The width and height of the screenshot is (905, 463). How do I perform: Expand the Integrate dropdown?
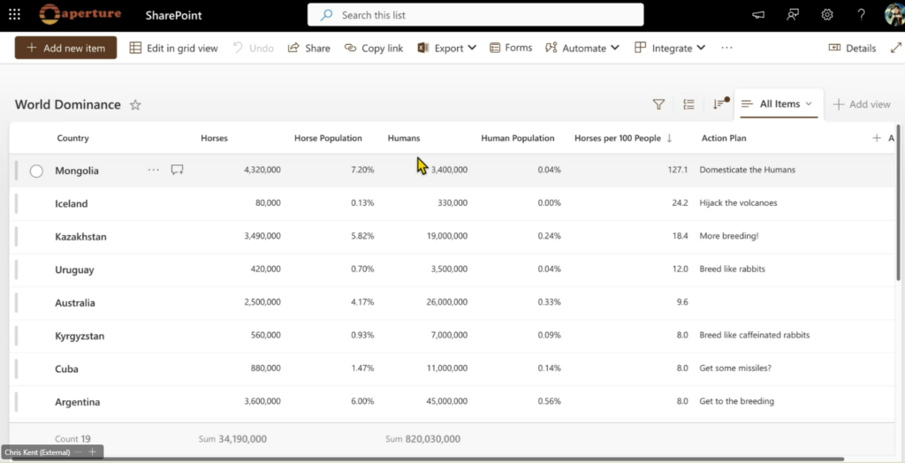pyautogui.click(x=701, y=49)
